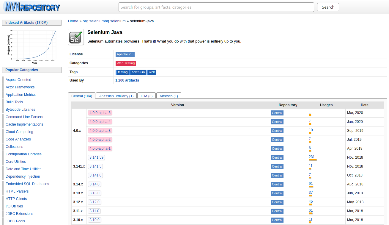Screen dimensions: 389x225
Task: Open the Dependency Injection category
Action: (x=23, y=176)
